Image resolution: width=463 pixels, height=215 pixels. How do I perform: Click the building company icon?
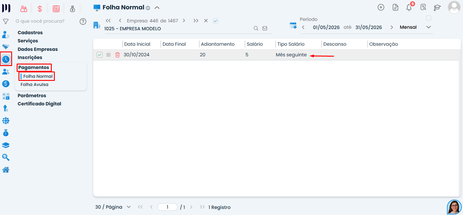(x=97, y=25)
